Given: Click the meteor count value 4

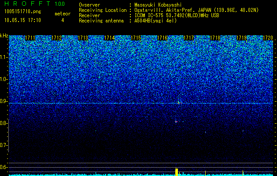Looking at the screenshot, I should coord(63,20).
